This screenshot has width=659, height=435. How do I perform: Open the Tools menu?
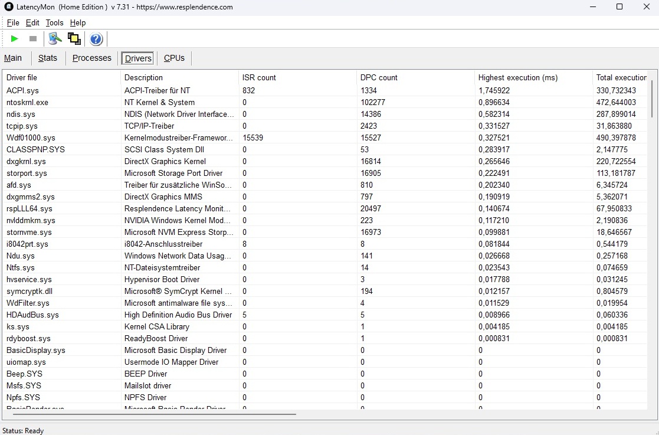click(x=54, y=23)
